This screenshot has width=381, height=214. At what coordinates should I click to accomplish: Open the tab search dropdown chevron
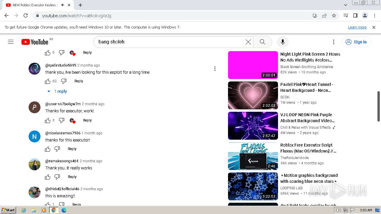tap(345, 5)
